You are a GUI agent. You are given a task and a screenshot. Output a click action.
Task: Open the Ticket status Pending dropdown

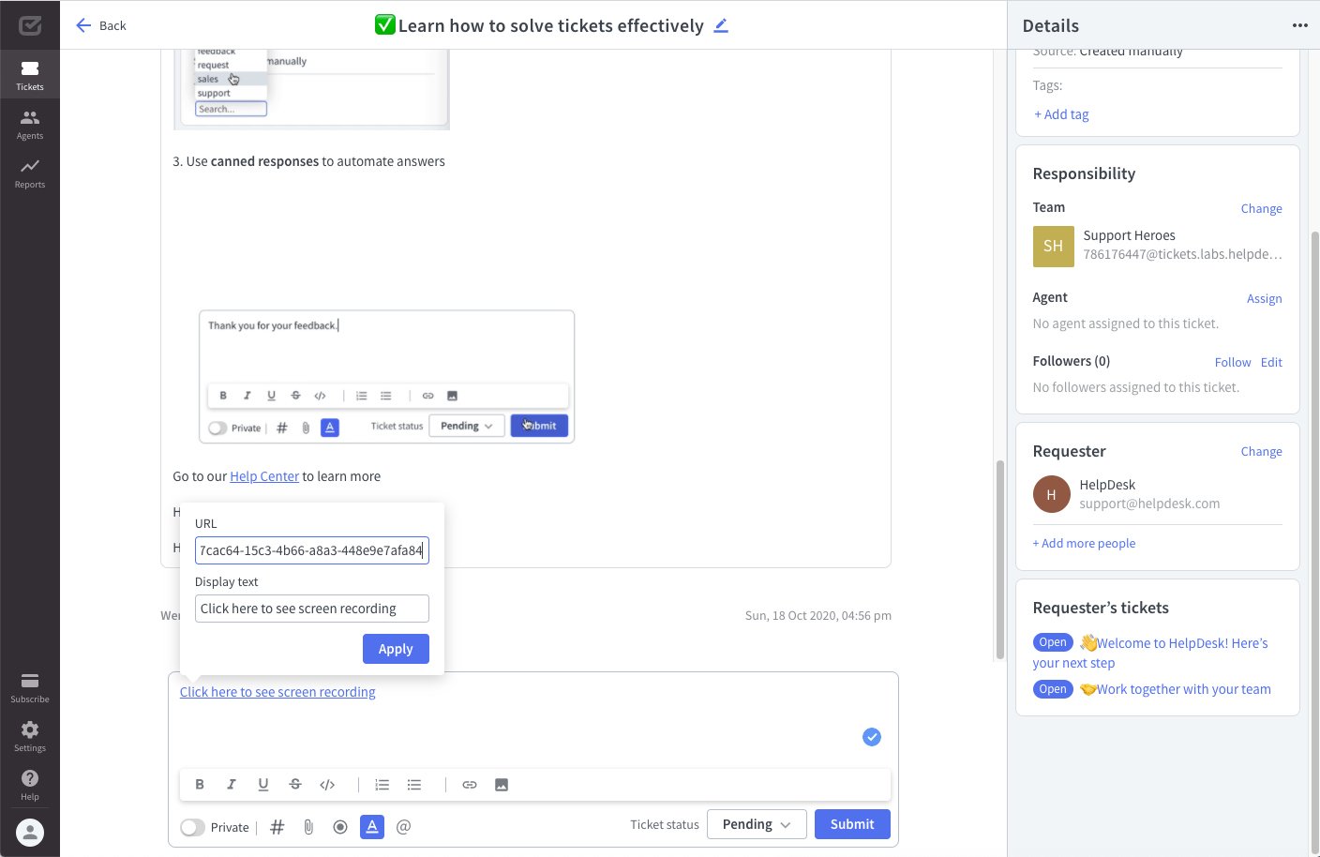757,824
